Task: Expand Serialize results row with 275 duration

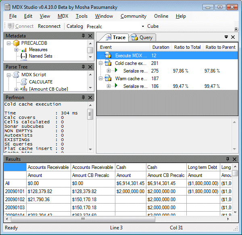Action: click(x=108, y=71)
